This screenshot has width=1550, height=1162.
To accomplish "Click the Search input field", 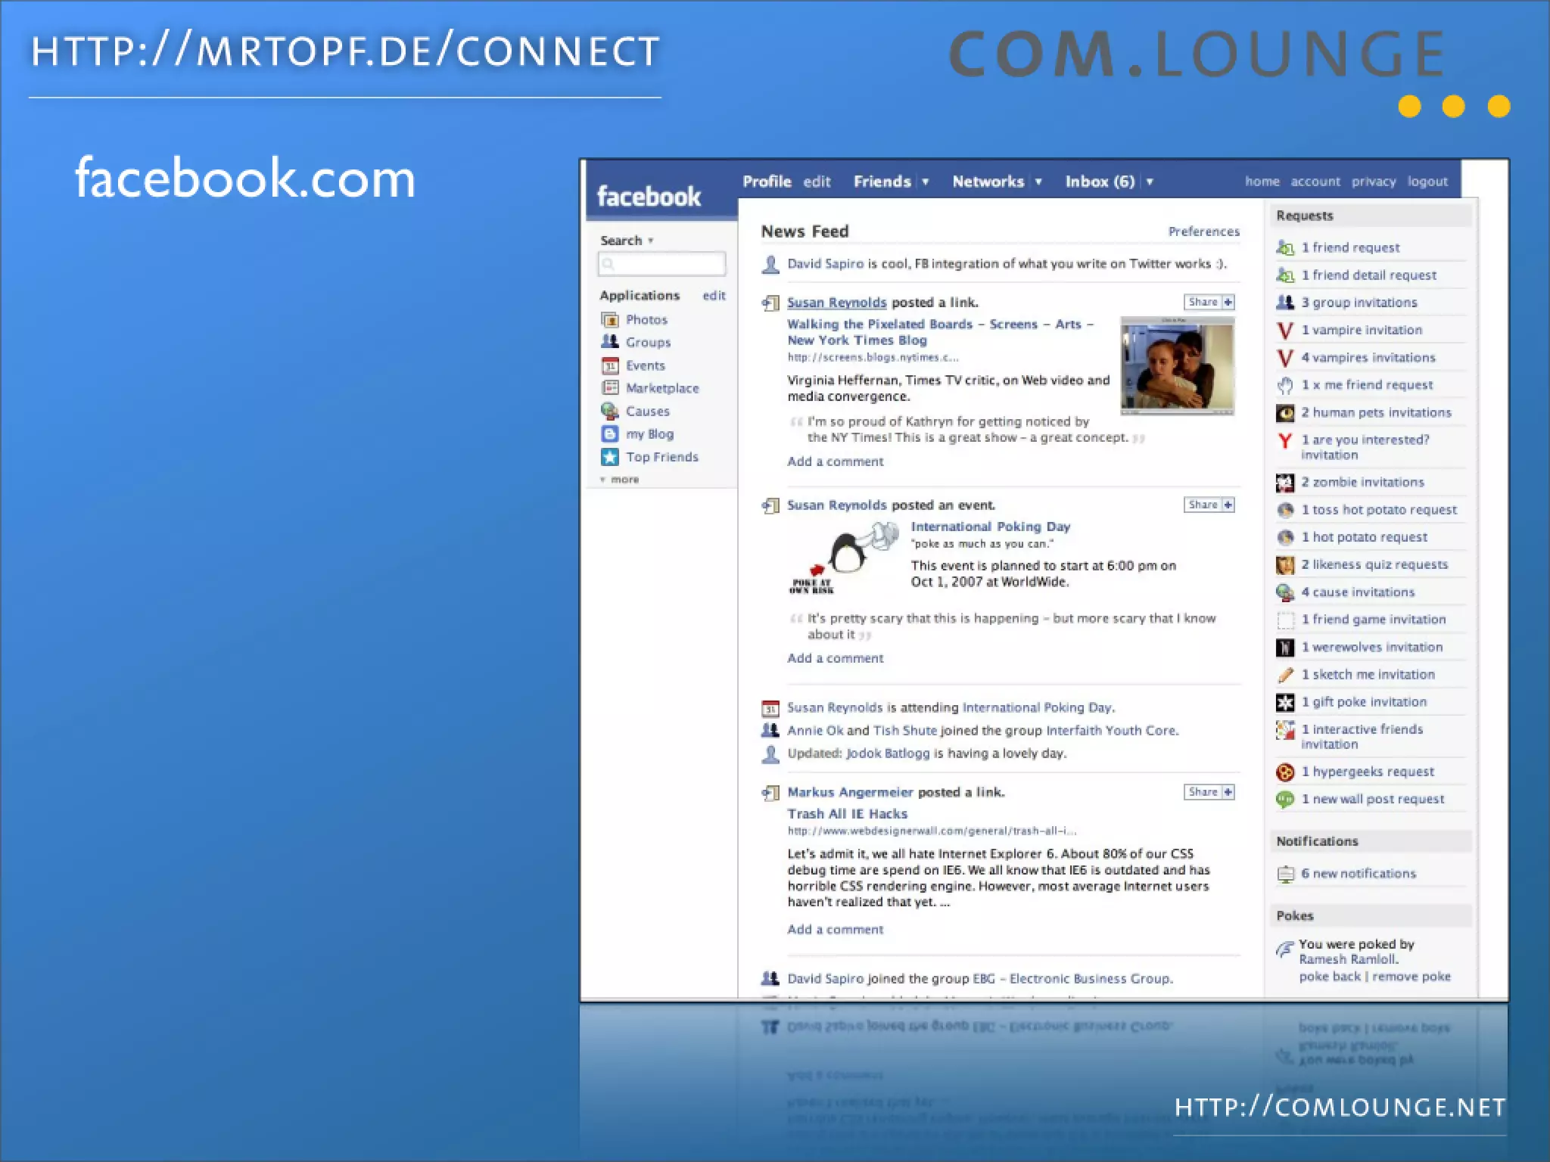I will (662, 264).
